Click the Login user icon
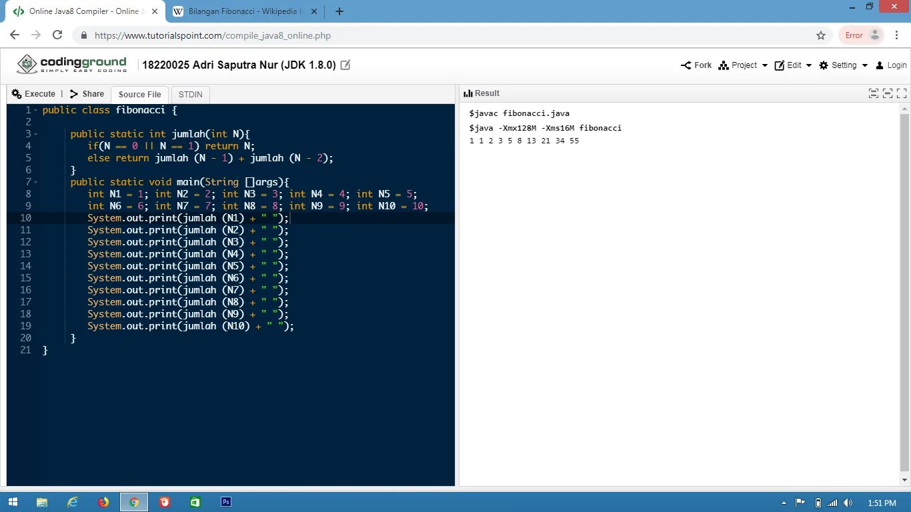Screen dimensions: 911x512 [880, 65]
